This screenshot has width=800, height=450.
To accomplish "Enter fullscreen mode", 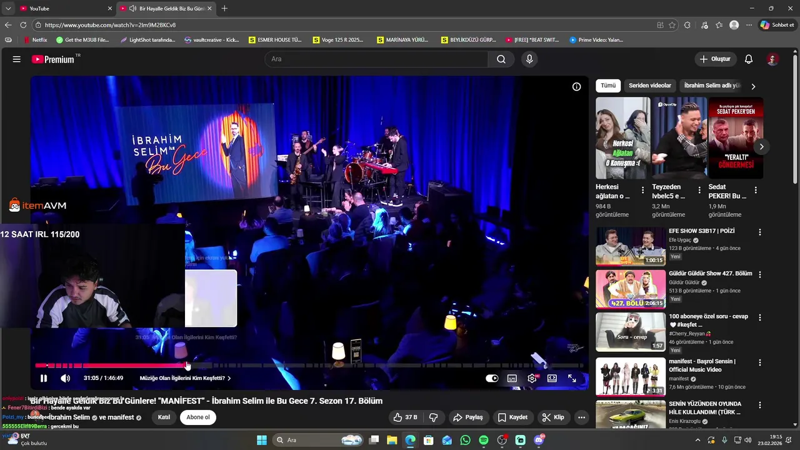I will click(572, 378).
